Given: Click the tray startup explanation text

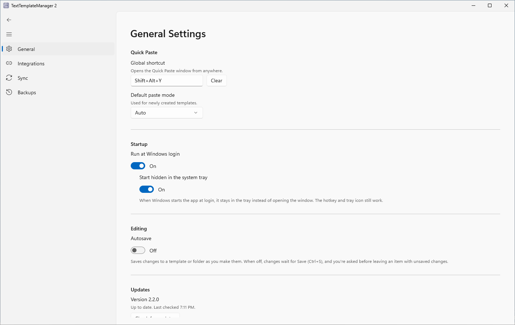Looking at the screenshot, I should [261, 200].
